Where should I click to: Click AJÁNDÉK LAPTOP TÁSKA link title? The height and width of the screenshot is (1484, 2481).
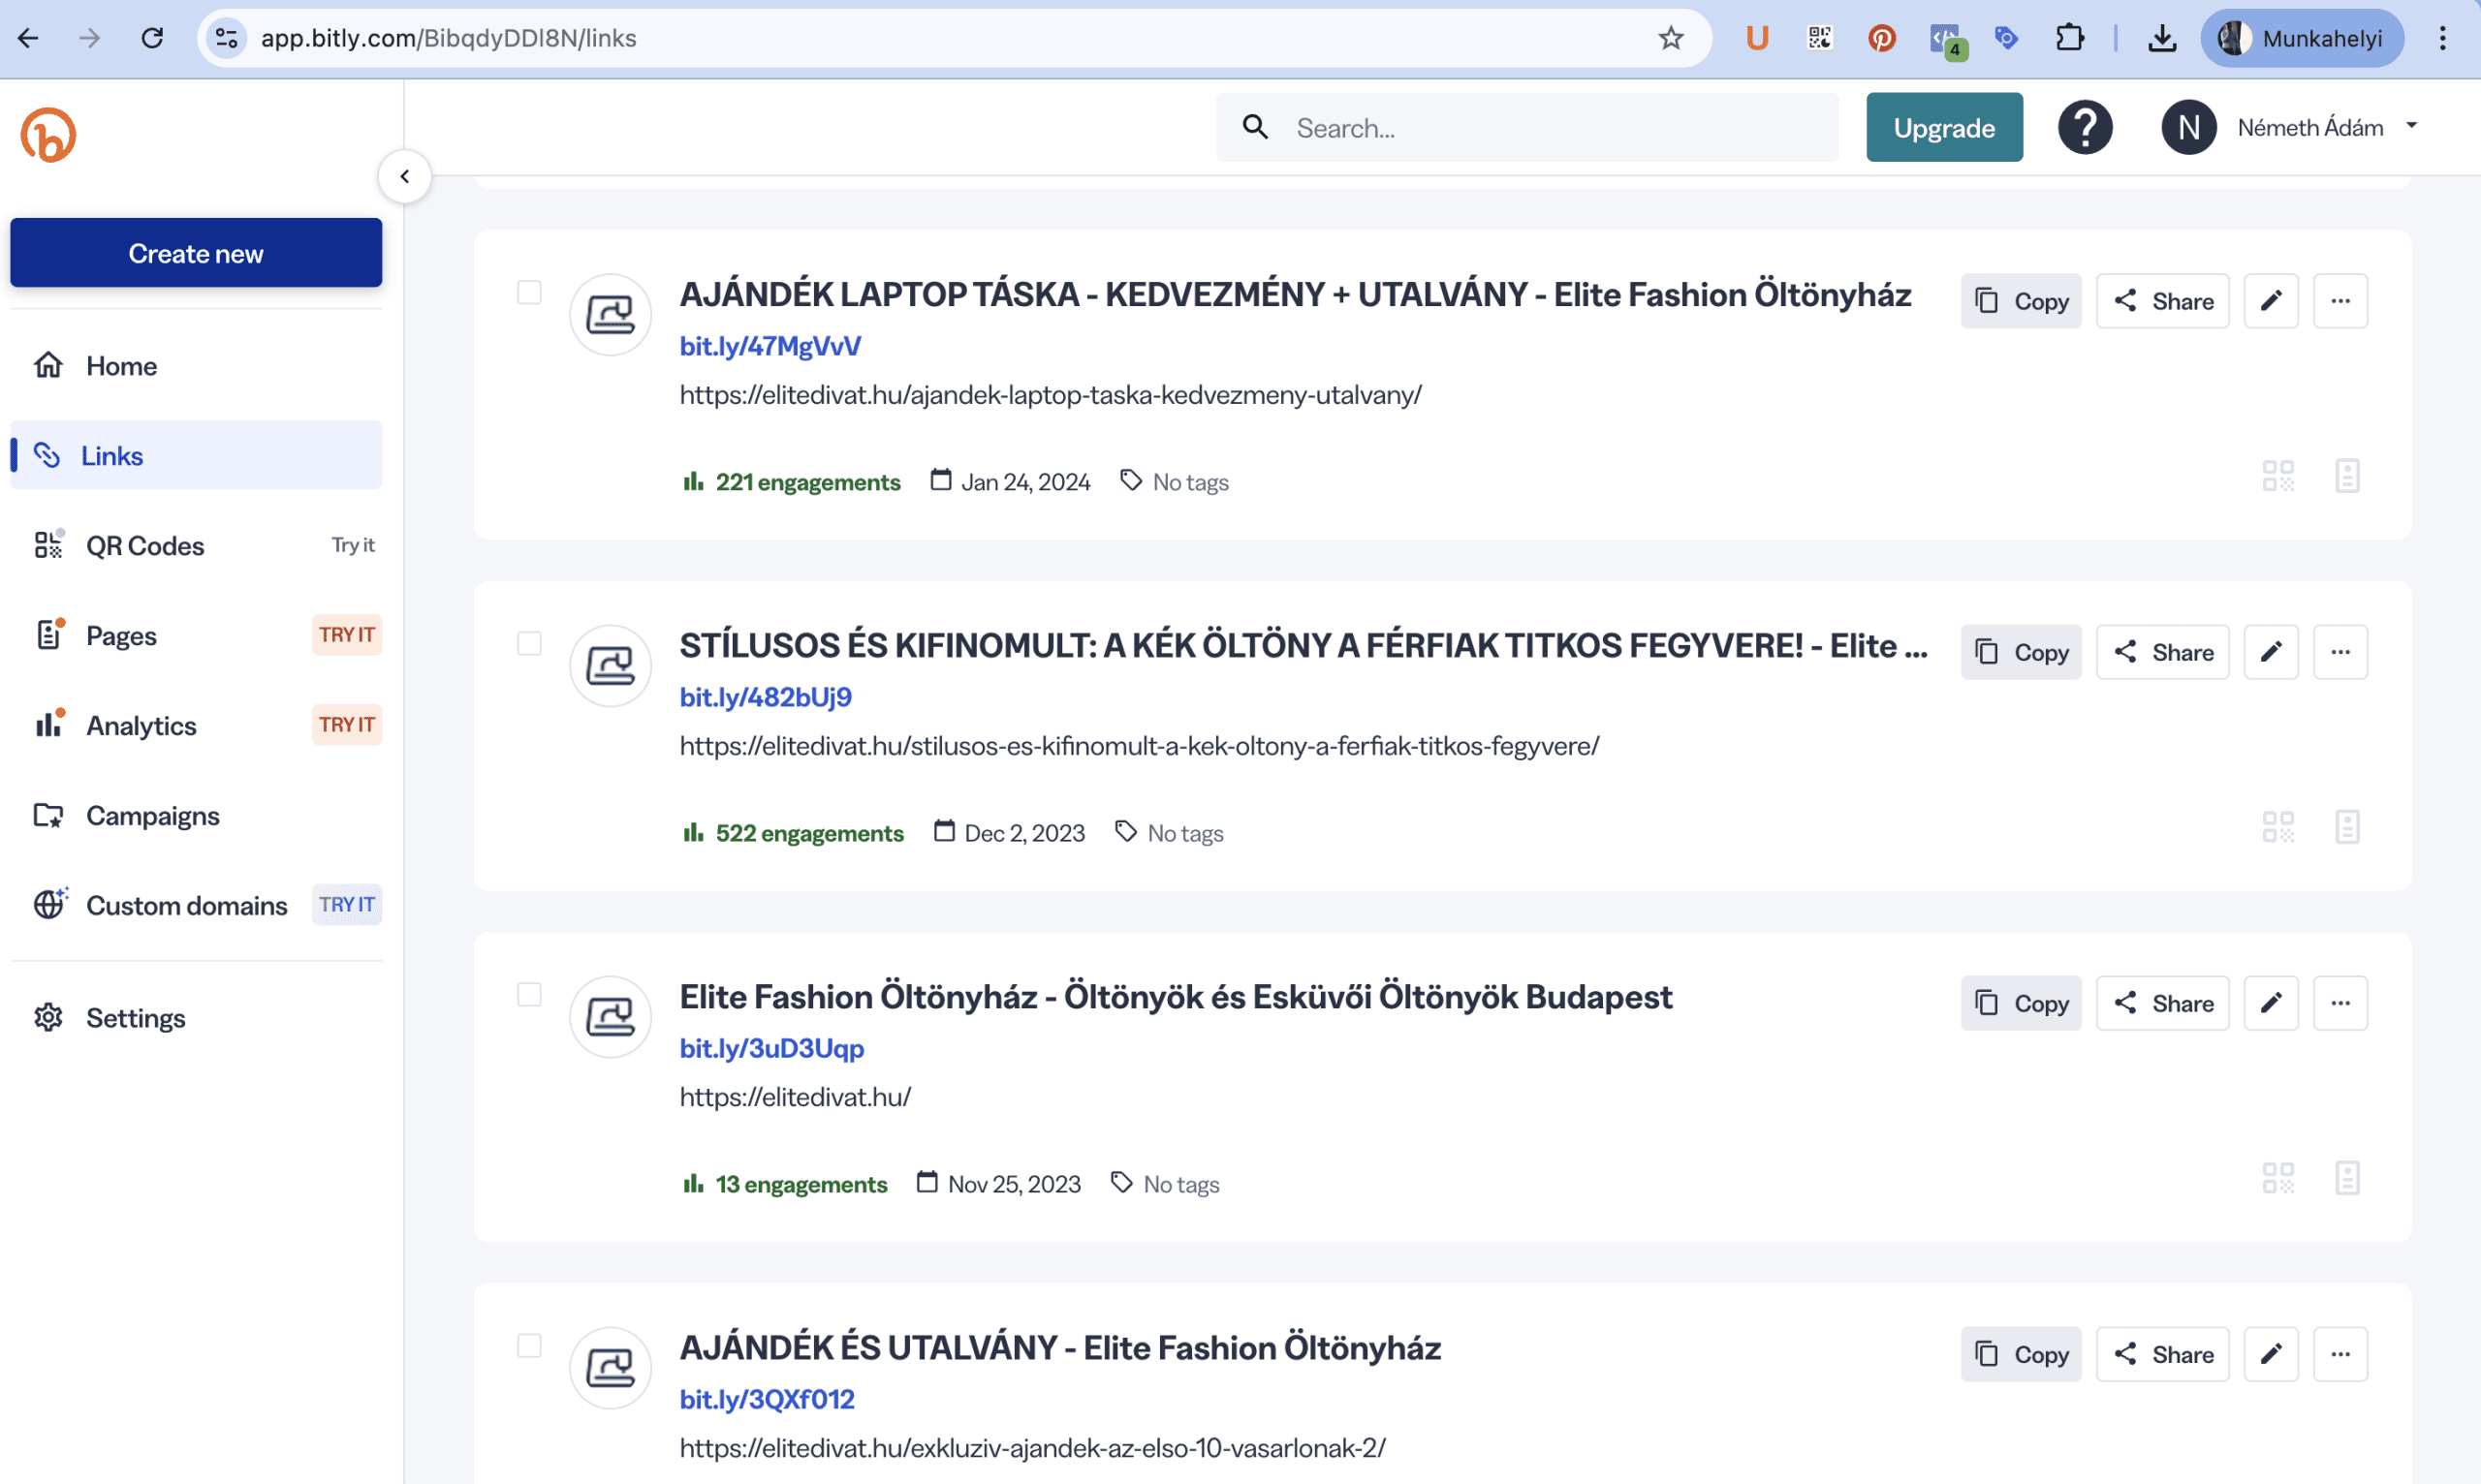click(x=1296, y=294)
